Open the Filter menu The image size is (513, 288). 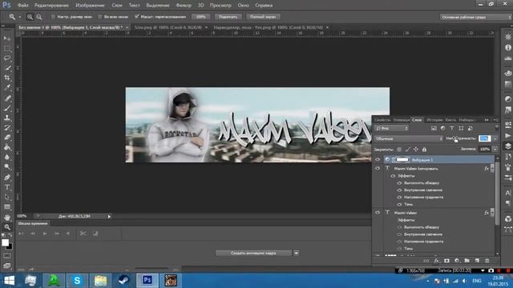click(x=184, y=6)
